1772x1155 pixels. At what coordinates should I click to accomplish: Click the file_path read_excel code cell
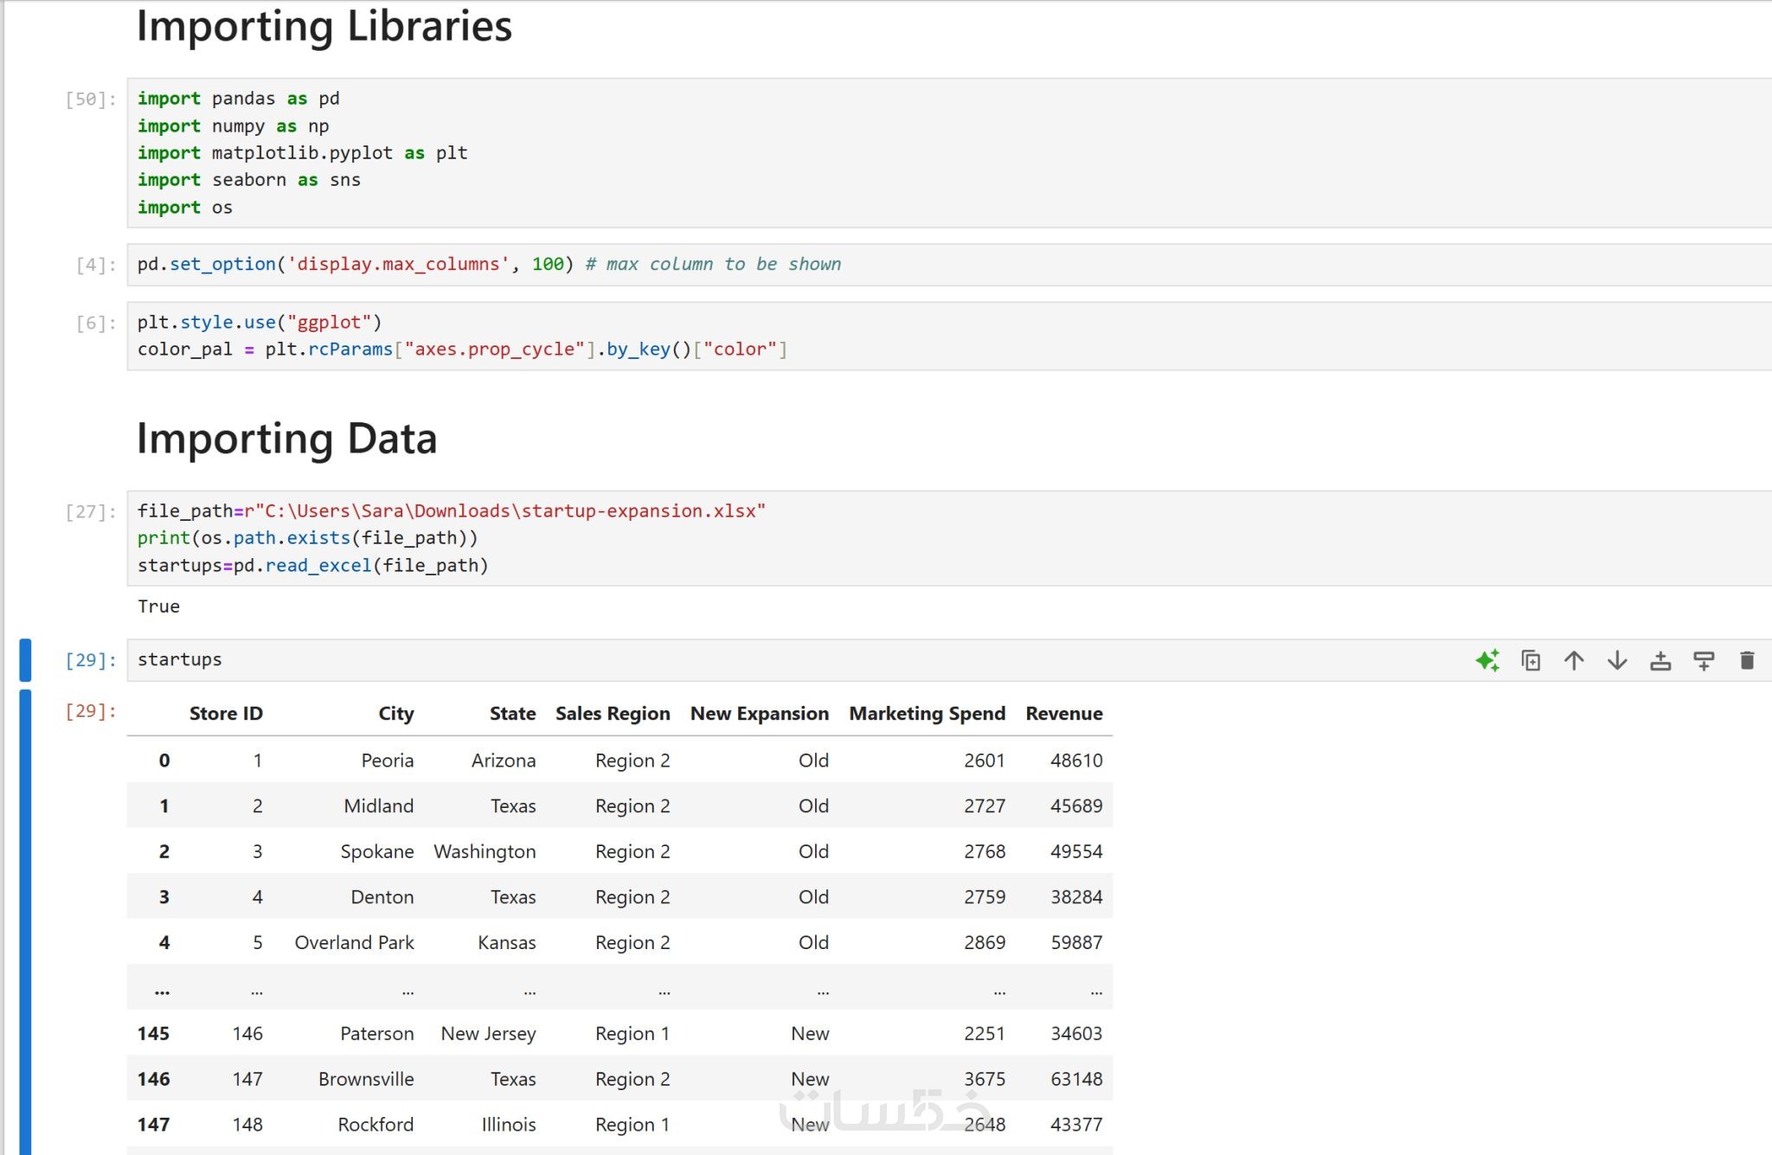[952, 538]
